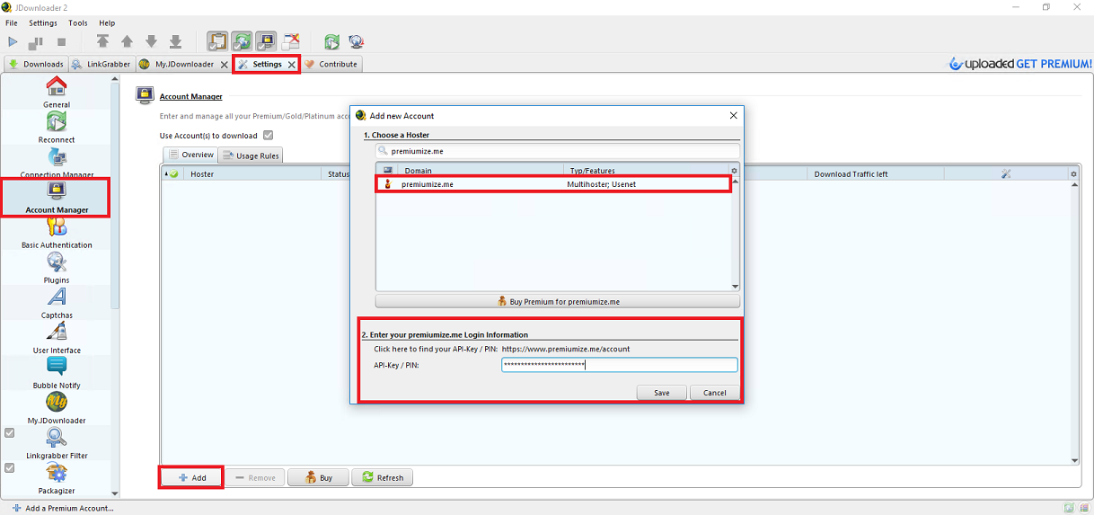Open the Contribute tab
Image resolution: width=1094 pixels, height=515 pixels.
(331, 64)
